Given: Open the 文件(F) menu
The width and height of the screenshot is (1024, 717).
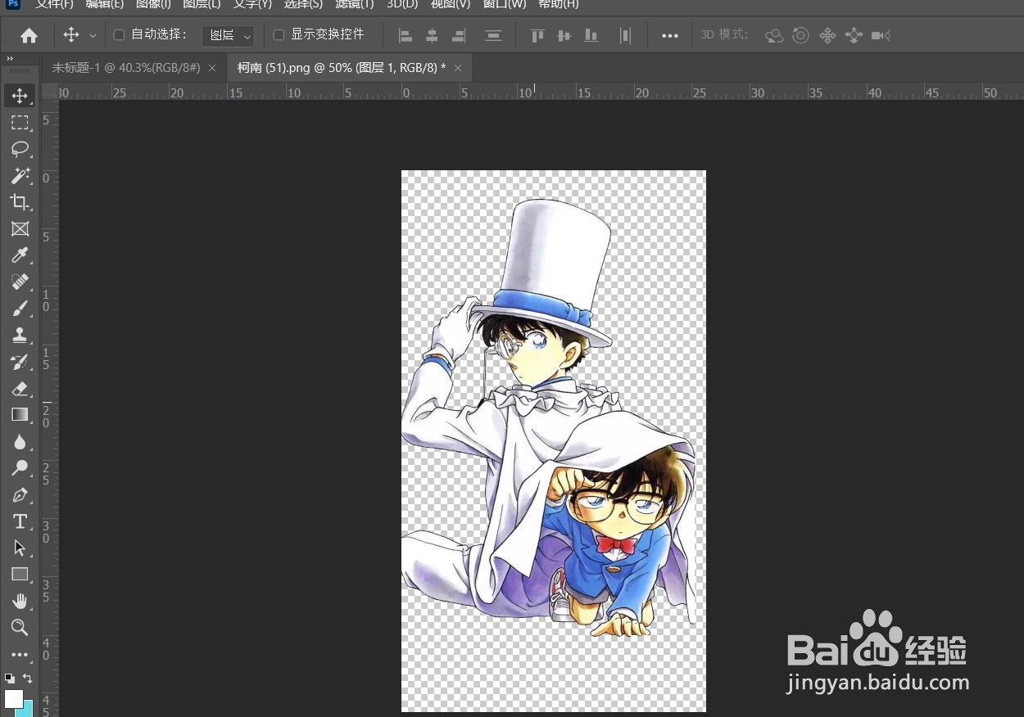Looking at the screenshot, I should click(x=54, y=4).
